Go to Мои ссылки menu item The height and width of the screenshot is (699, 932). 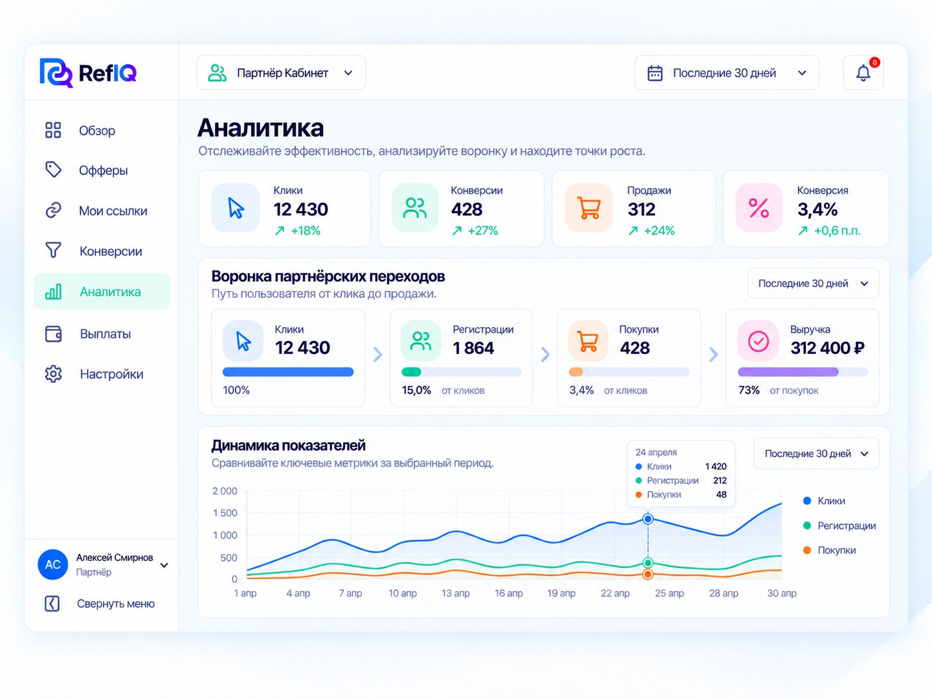coord(102,211)
